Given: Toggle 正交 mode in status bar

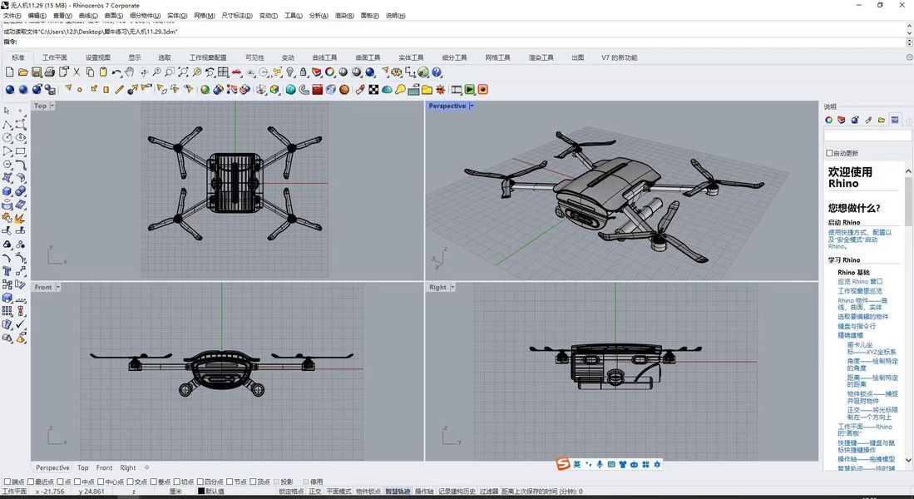Looking at the screenshot, I should click(x=314, y=492).
